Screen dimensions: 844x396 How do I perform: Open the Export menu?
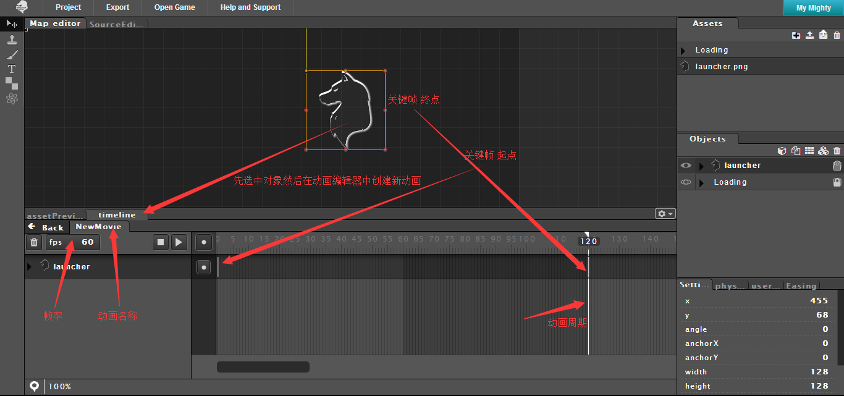[117, 7]
